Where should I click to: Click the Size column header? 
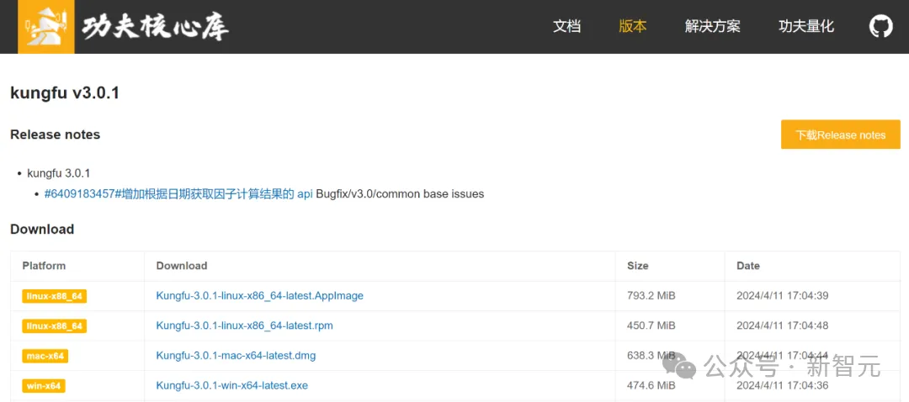click(x=637, y=266)
